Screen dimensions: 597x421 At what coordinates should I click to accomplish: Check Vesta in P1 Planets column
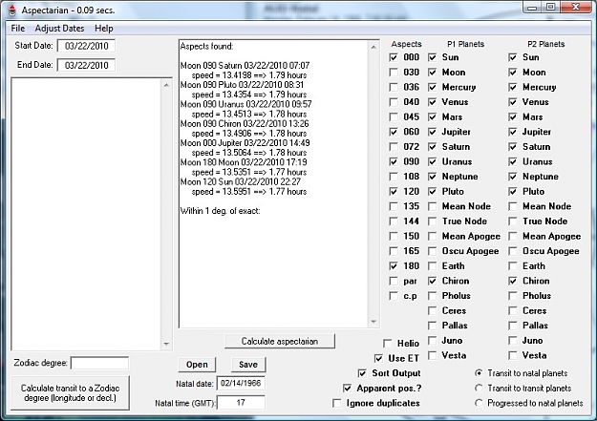pyautogui.click(x=432, y=355)
